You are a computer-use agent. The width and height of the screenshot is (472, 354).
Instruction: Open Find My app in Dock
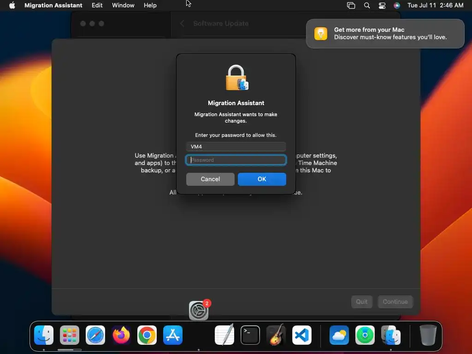(x=365, y=335)
